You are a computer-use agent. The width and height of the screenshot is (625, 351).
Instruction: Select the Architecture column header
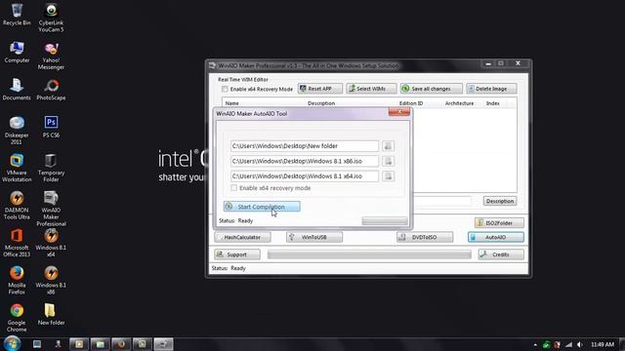(459, 103)
